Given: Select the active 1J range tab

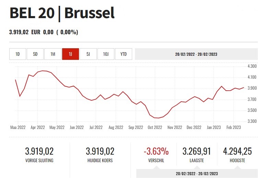Looking at the screenshot, I should (x=70, y=54).
